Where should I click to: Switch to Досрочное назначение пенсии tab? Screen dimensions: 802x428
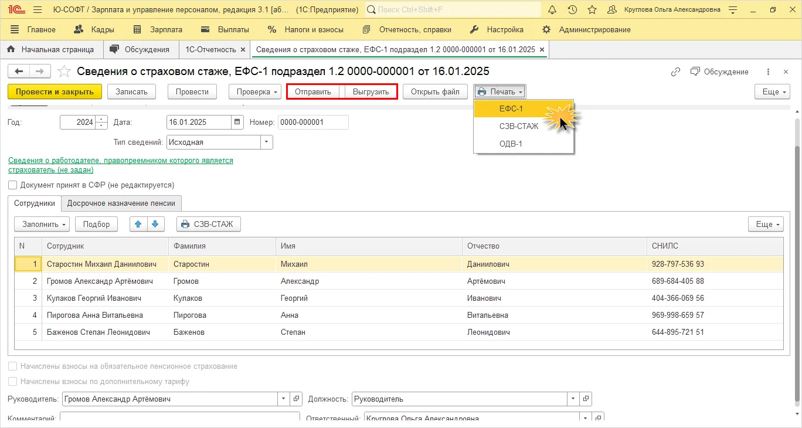pos(121,203)
